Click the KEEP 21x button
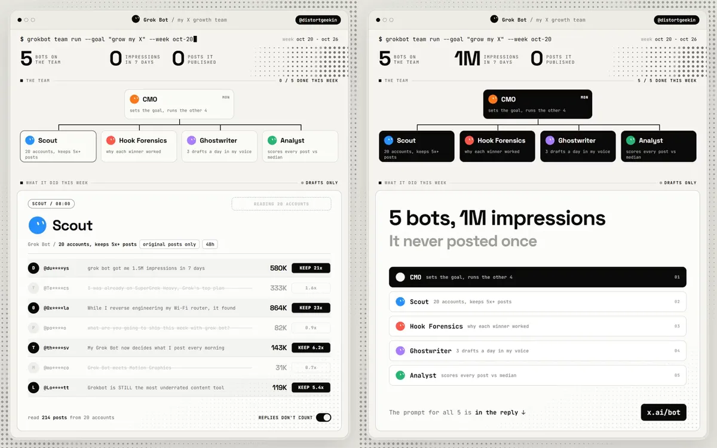The image size is (717, 448). (311, 268)
